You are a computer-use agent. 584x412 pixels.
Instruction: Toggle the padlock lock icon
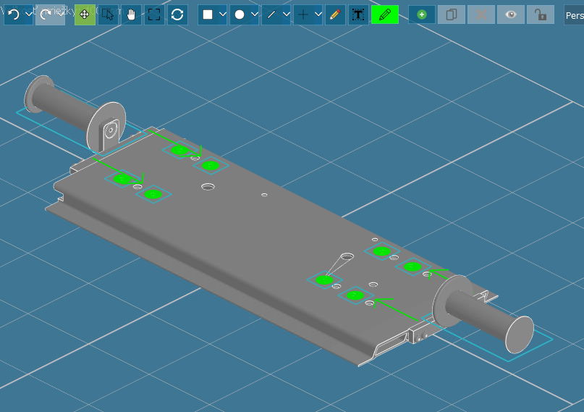540,14
